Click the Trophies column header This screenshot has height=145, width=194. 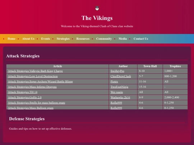(x=175, y=66)
